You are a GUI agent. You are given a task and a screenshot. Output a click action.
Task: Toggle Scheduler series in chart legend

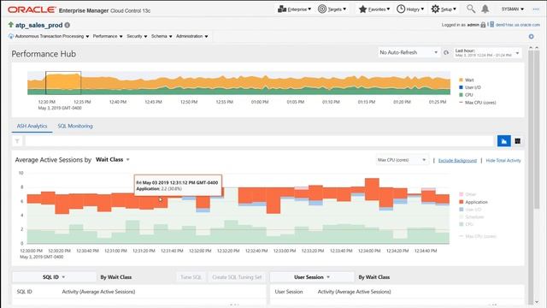coord(471,216)
